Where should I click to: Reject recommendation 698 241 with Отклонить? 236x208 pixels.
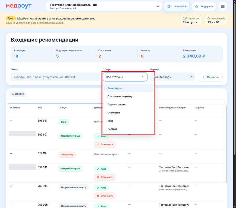(105, 177)
